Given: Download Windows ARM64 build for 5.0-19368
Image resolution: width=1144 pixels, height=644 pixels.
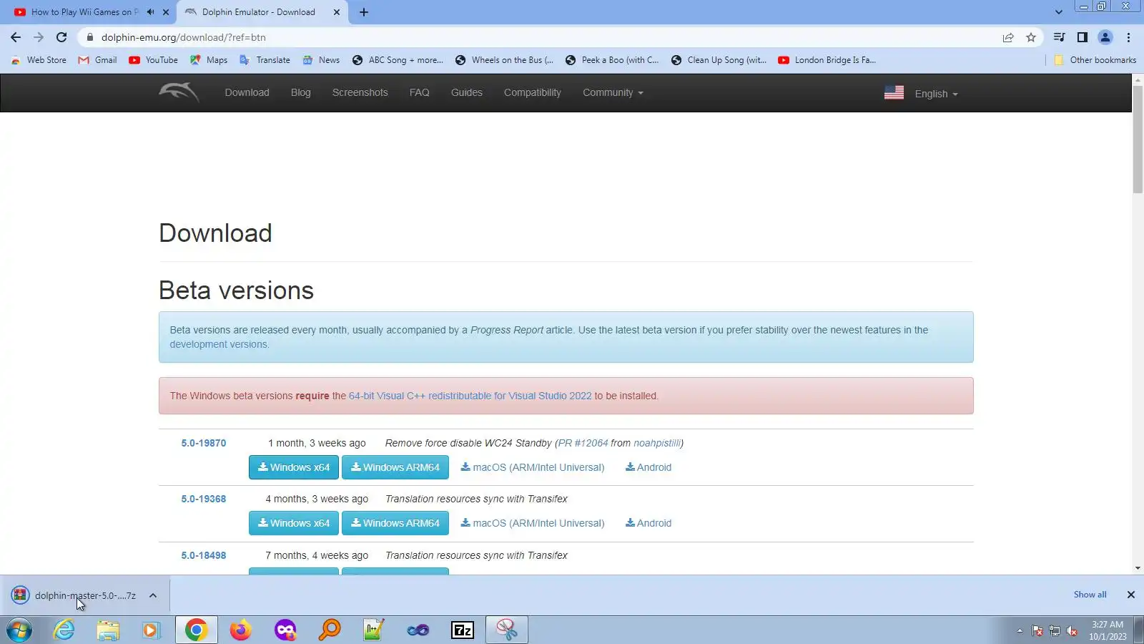Looking at the screenshot, I should (x=395, y=523).
